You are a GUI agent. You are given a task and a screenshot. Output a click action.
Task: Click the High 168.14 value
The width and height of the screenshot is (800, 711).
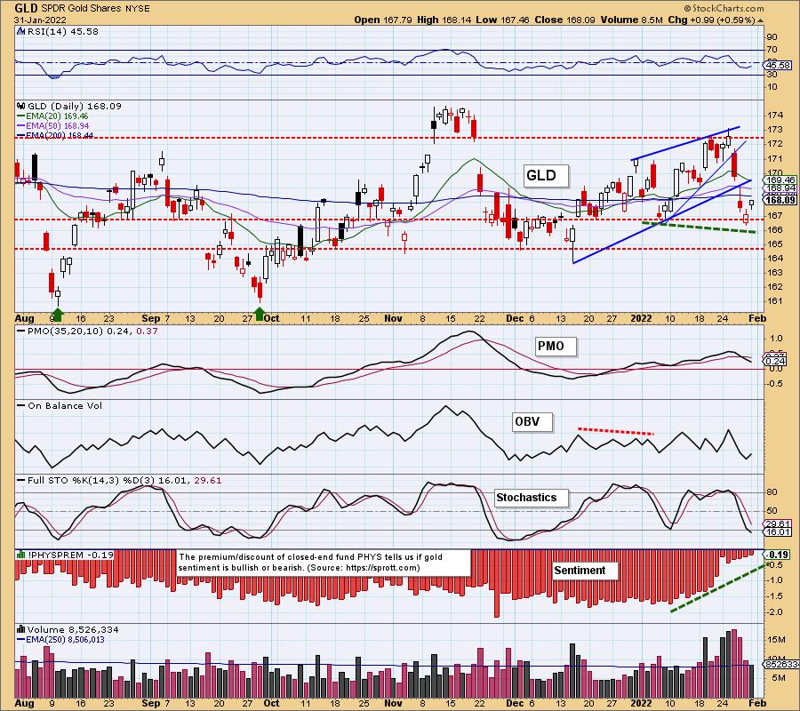point(444,20)
